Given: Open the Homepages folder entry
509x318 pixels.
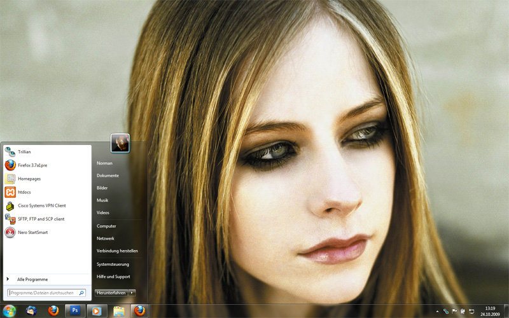Looking at the screenshot, I should (47, 179).
